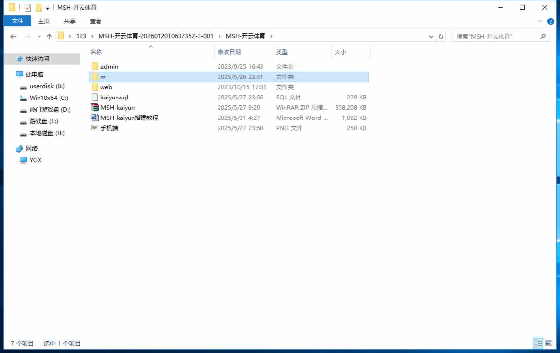Open the recent locations dropdown arrow

pyautogui.click(x=39, y=36)
